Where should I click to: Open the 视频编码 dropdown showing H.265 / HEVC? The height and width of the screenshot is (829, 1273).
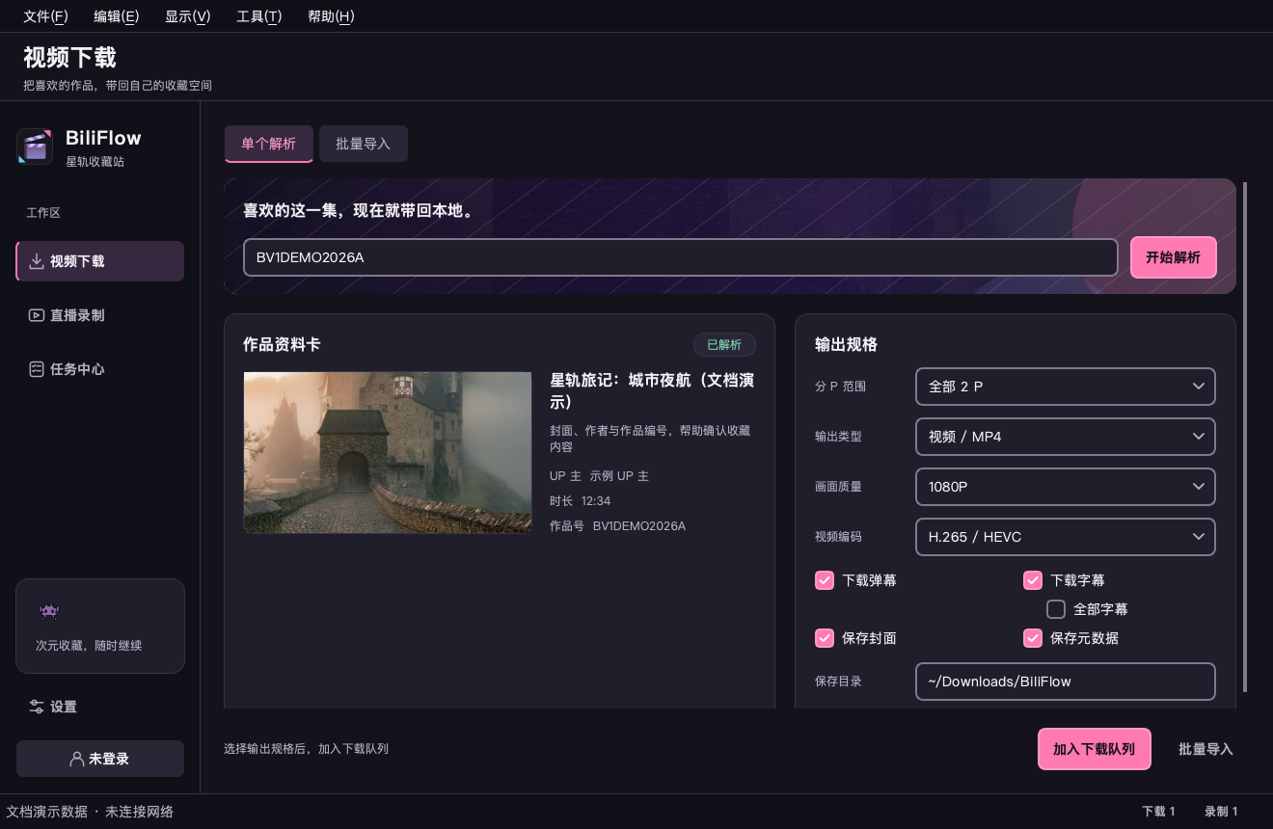pyautogui.click(x=1066, y=537)
